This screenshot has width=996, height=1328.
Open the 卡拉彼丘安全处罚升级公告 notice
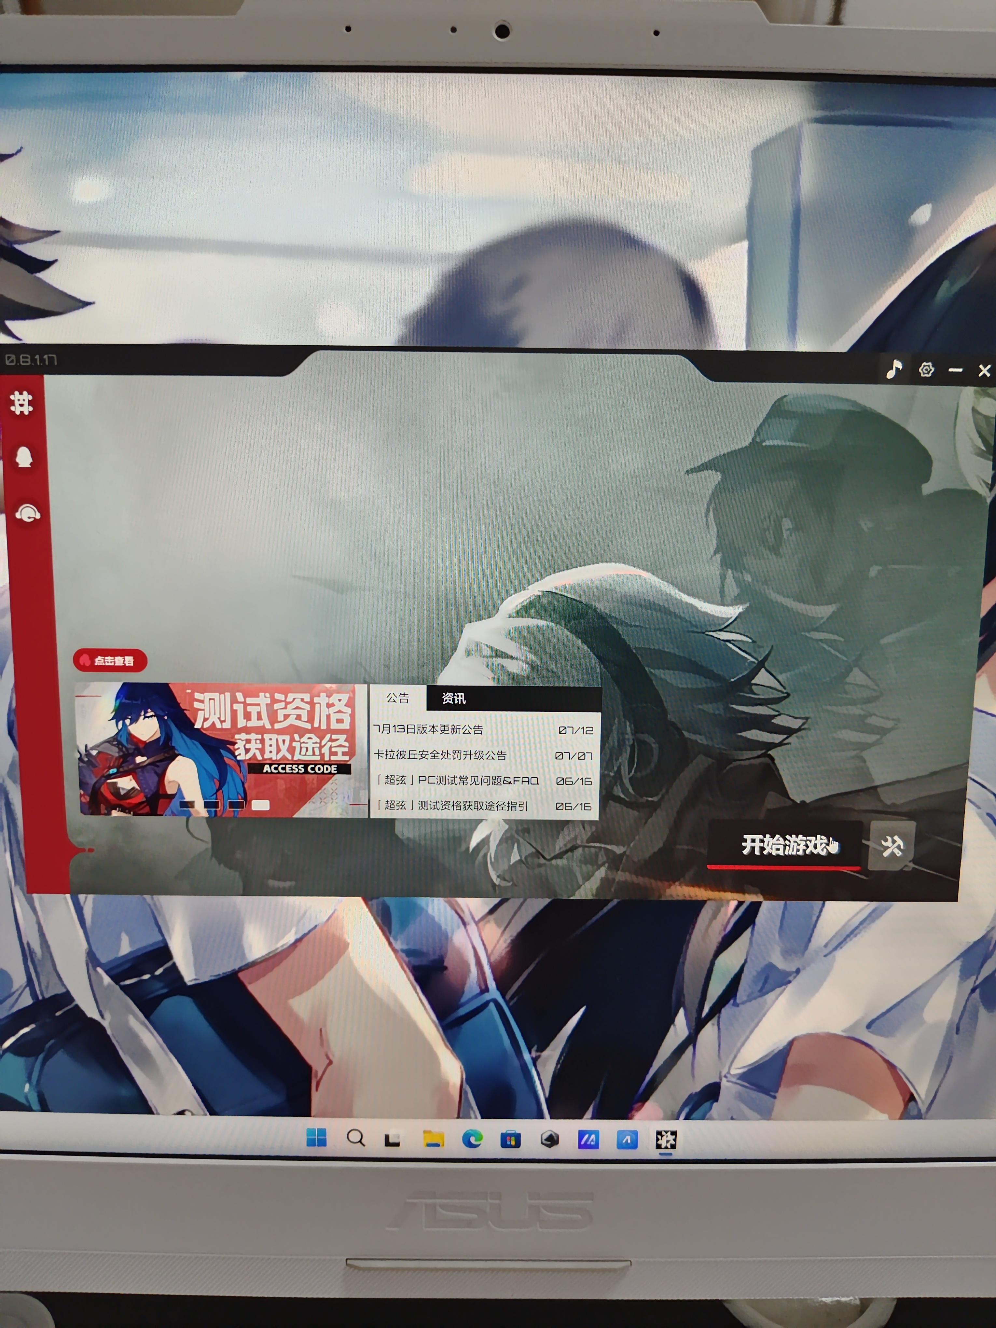point(440,755)
